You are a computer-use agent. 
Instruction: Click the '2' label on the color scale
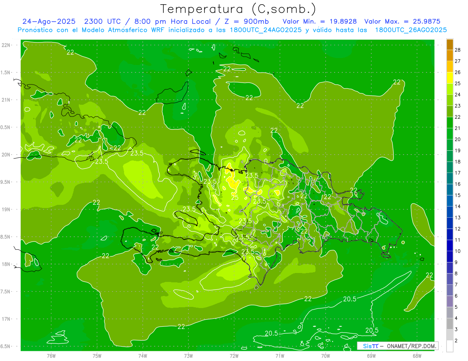coord(456,340)
